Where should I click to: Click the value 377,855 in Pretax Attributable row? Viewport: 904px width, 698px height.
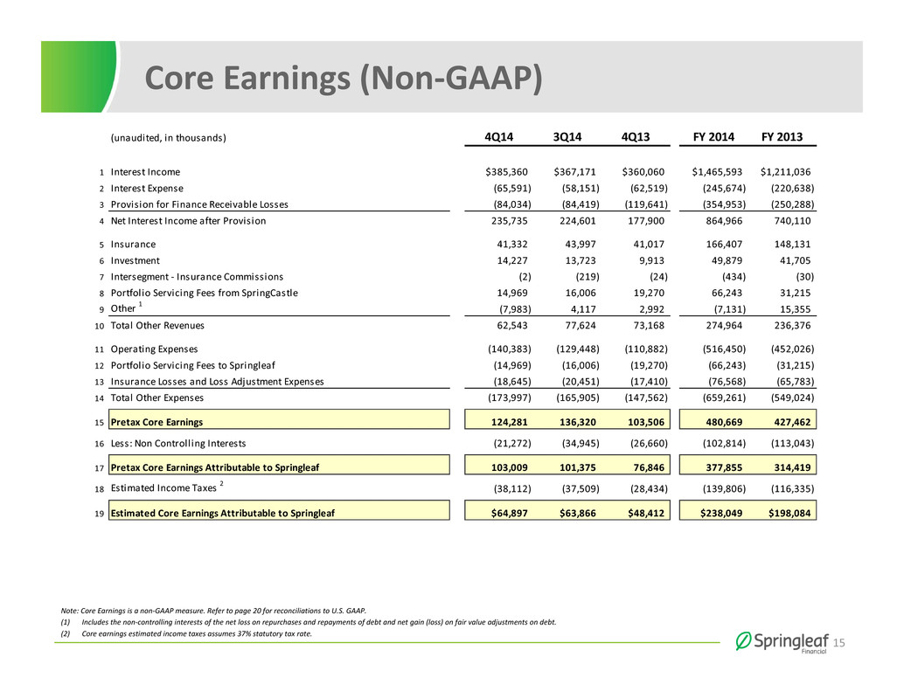[x=724, y=467]
